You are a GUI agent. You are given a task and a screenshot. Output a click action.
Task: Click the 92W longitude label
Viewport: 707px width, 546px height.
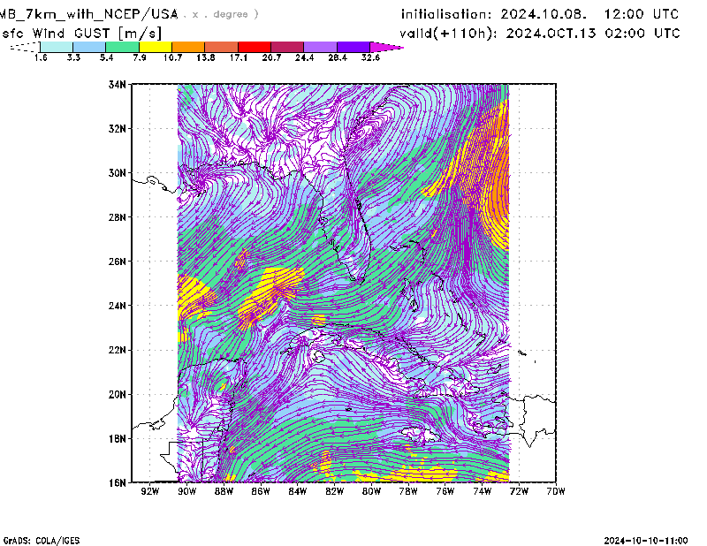pyautogui.click(x=150, y=491)
